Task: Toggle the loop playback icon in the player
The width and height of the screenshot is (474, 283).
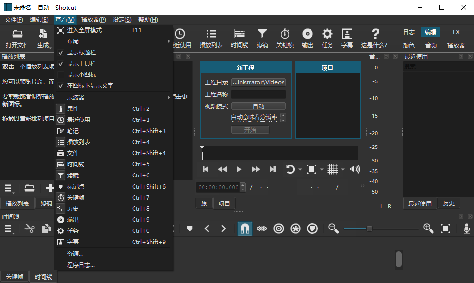Action: (x=290, y=169)
